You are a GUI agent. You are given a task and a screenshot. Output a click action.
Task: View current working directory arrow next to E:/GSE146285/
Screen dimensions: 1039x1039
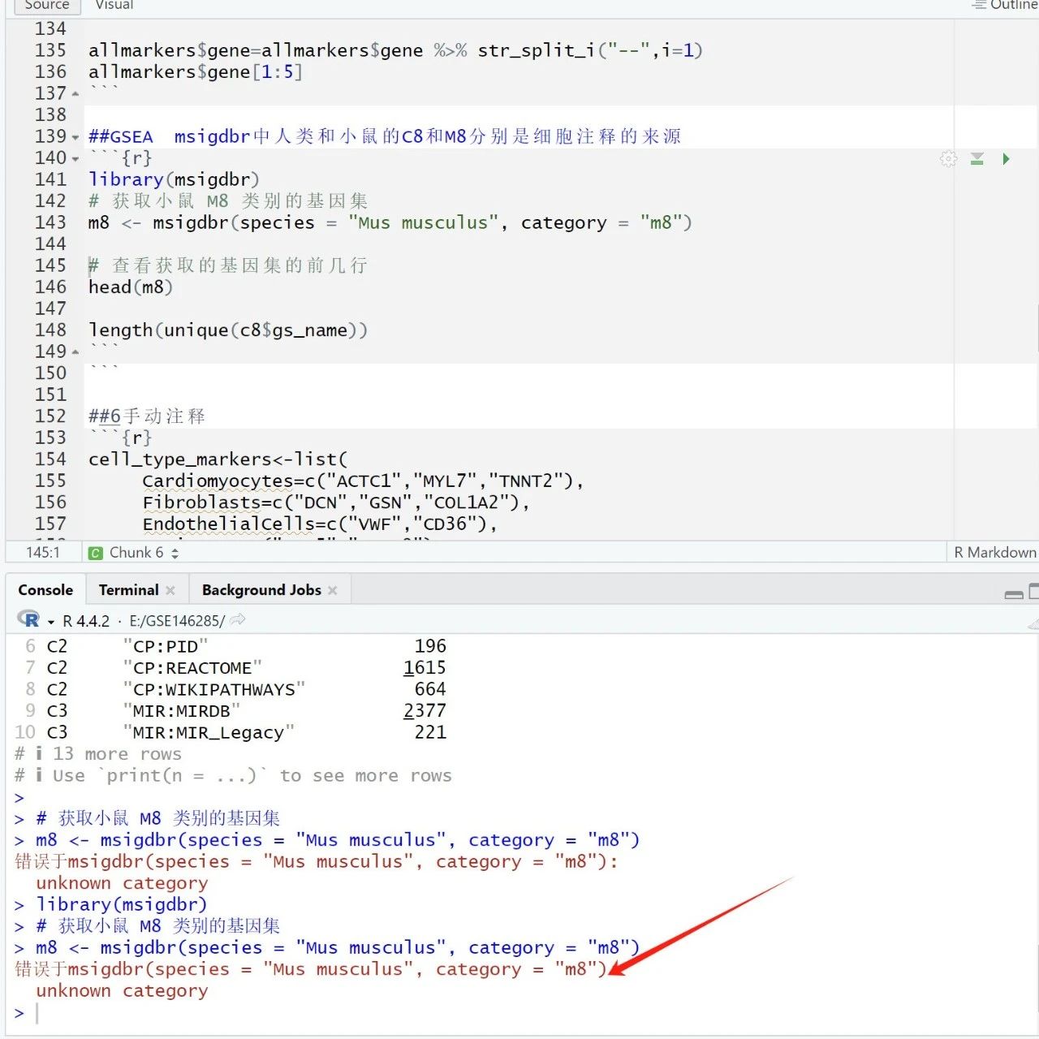[x=238, y=620]
